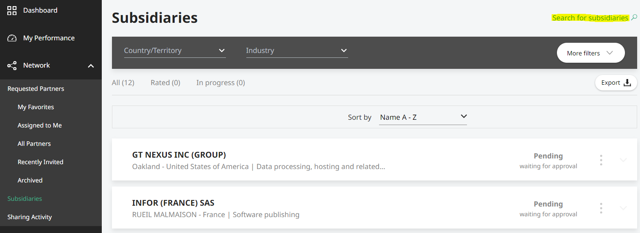
Task: Open Sharing Activity in the sidebar
Action: (x=30, y=217)
